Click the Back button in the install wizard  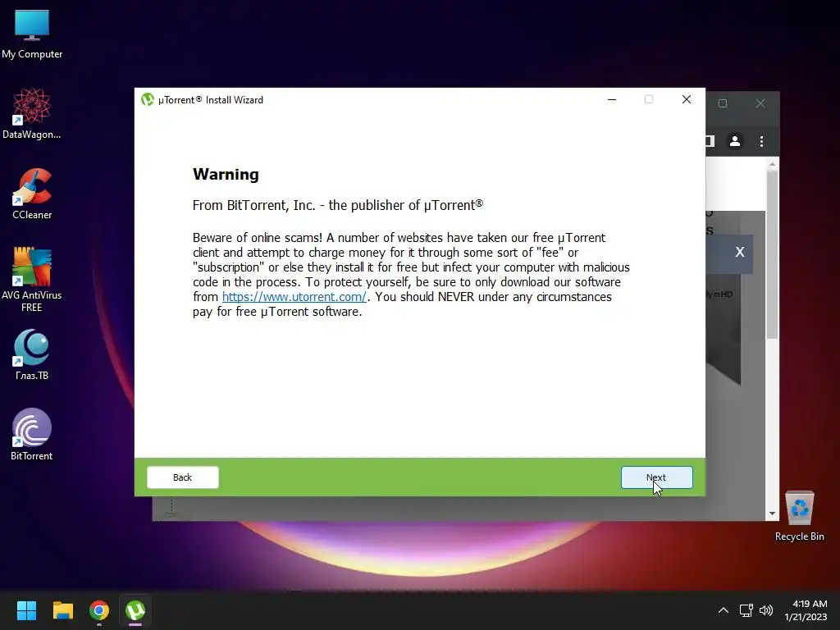tap(183, 477)
